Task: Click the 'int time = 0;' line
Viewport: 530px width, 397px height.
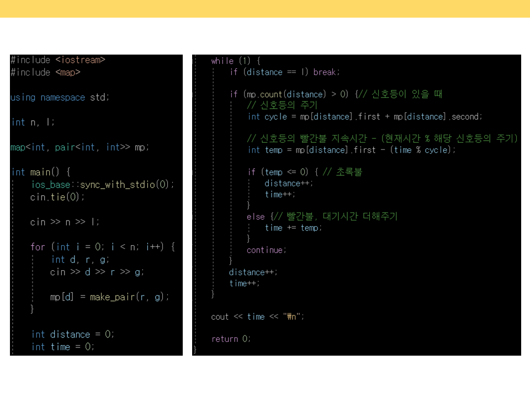Action: [63, 347]
